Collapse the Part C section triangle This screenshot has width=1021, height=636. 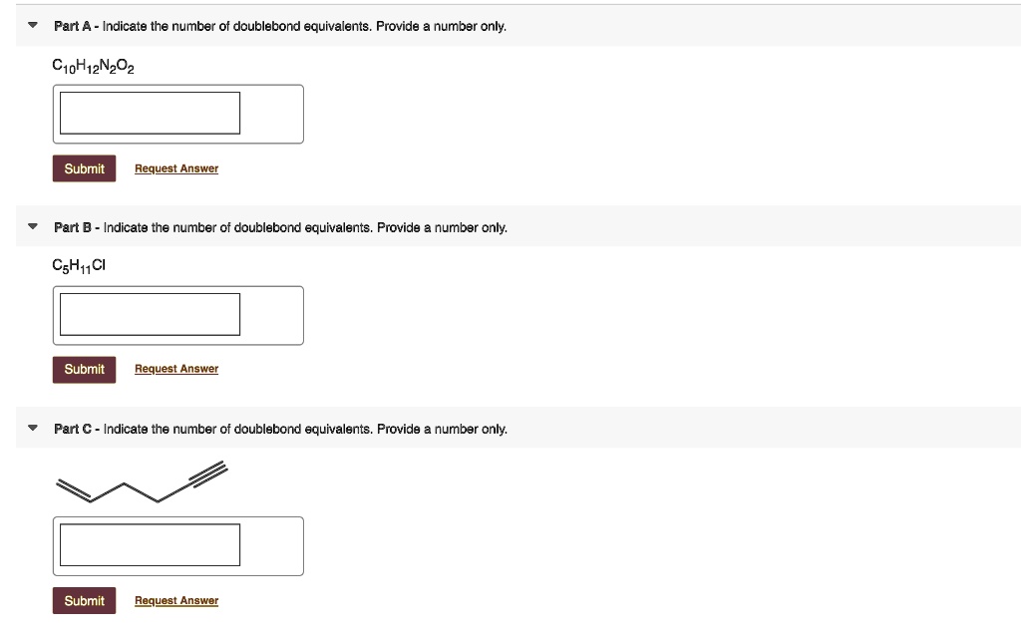(33, 428)
